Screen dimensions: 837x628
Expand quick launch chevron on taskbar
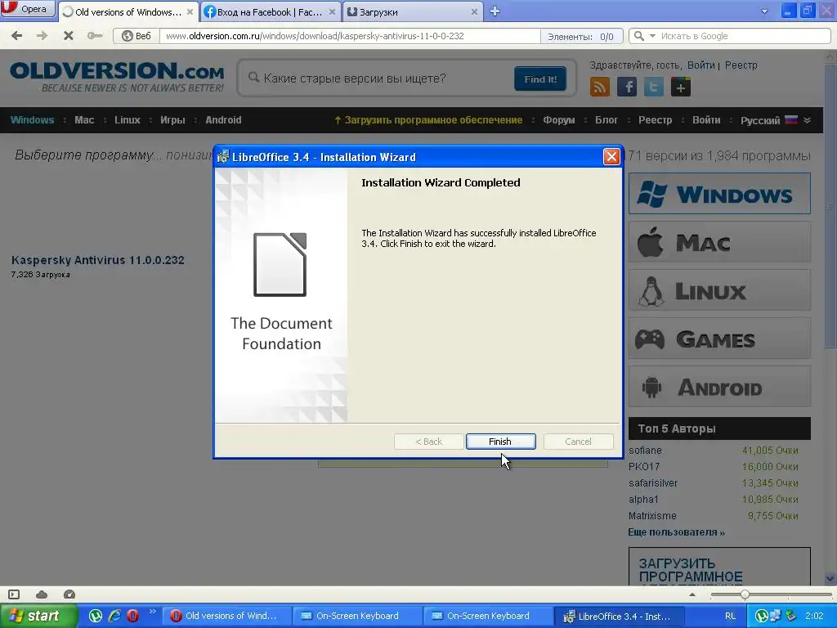click(x=152, y=612)
